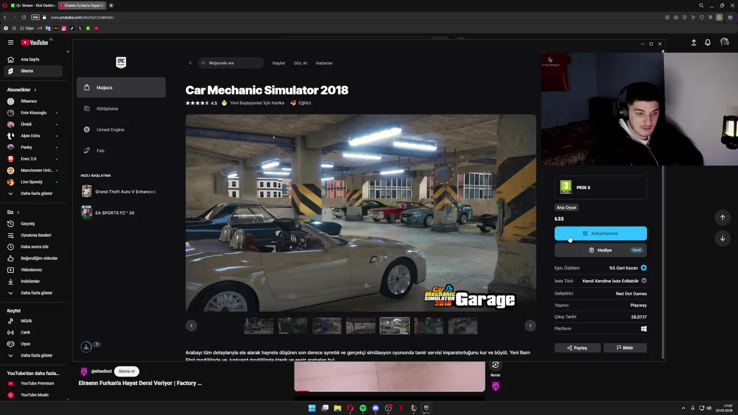The image size is (738, 415).
Task: Click the Windows platform icon
Action: click(643, 329)
